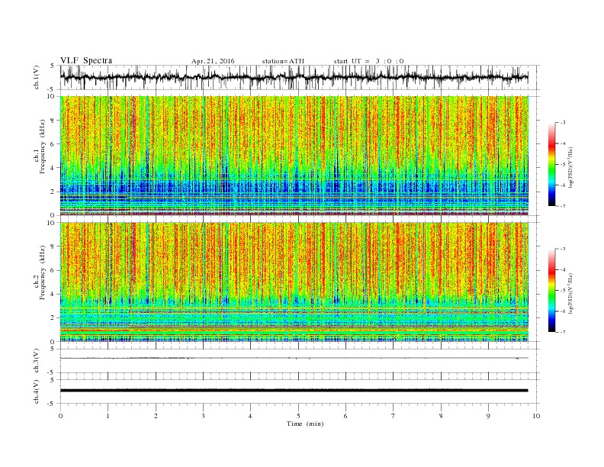Click the "station=ATH" header text
The height and width of the screenshot is (467, 604).
click(283, 61)
